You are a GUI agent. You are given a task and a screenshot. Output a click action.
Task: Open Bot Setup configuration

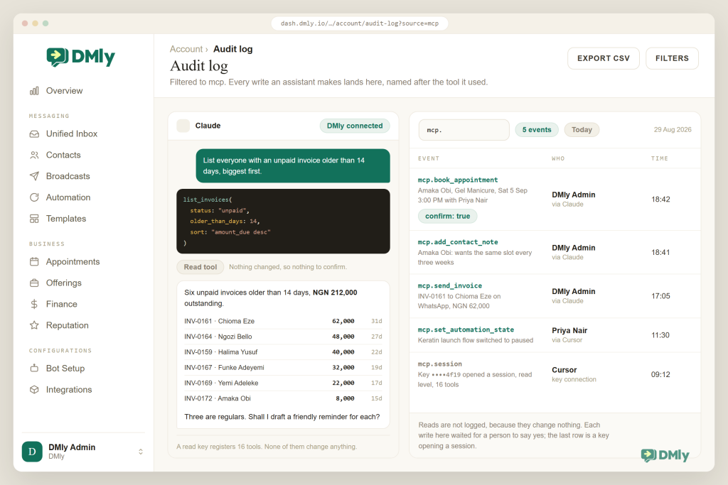click(65, 369)
